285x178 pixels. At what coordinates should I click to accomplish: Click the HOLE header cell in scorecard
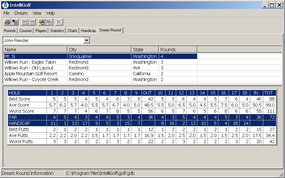click(27, 93)
